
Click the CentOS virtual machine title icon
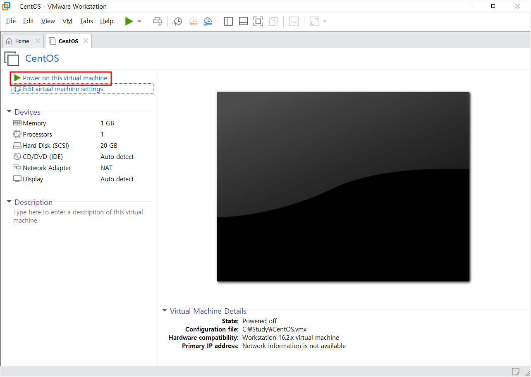[12, 58]
